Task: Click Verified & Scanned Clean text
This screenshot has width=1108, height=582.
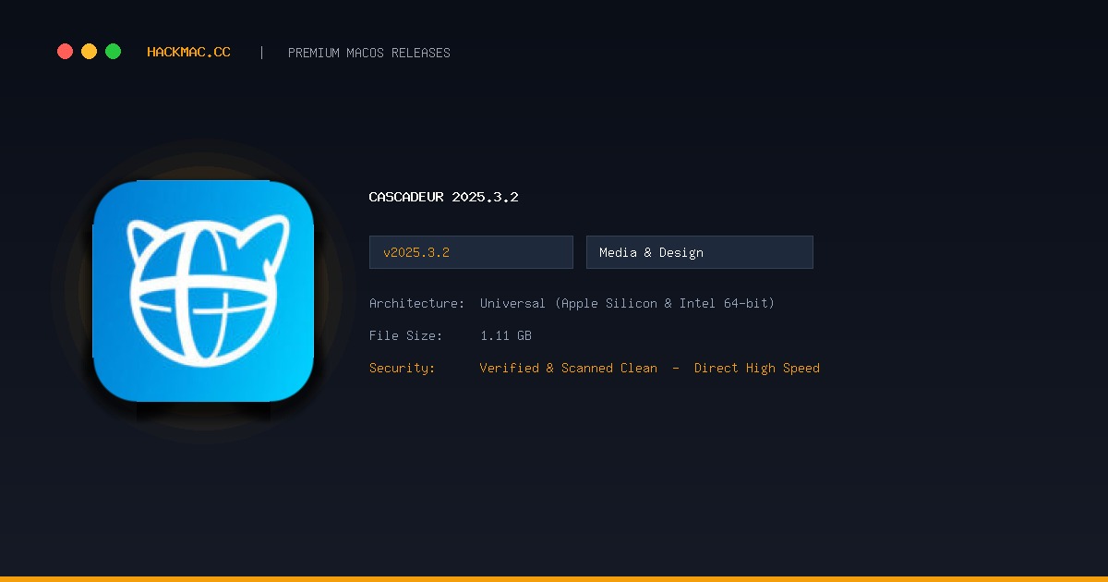Action: point(569,368)
